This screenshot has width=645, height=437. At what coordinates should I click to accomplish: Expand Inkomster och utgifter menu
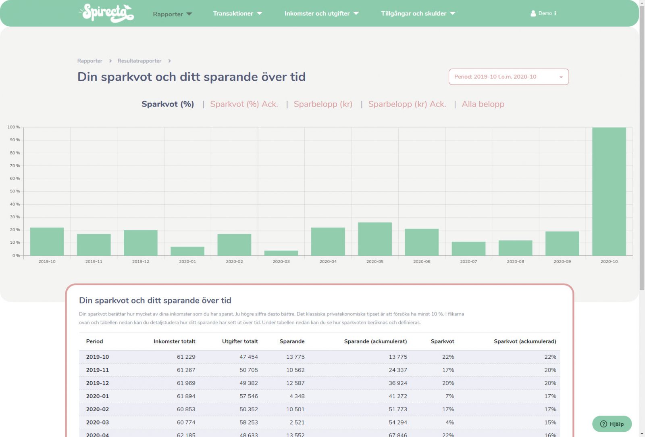[x=321, y=13]
